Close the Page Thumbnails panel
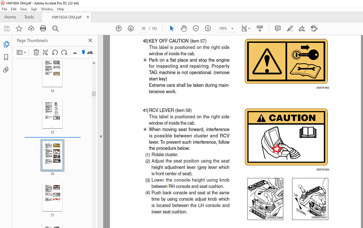The height and width of the screenshot is (228, 363). coord(90,40)
